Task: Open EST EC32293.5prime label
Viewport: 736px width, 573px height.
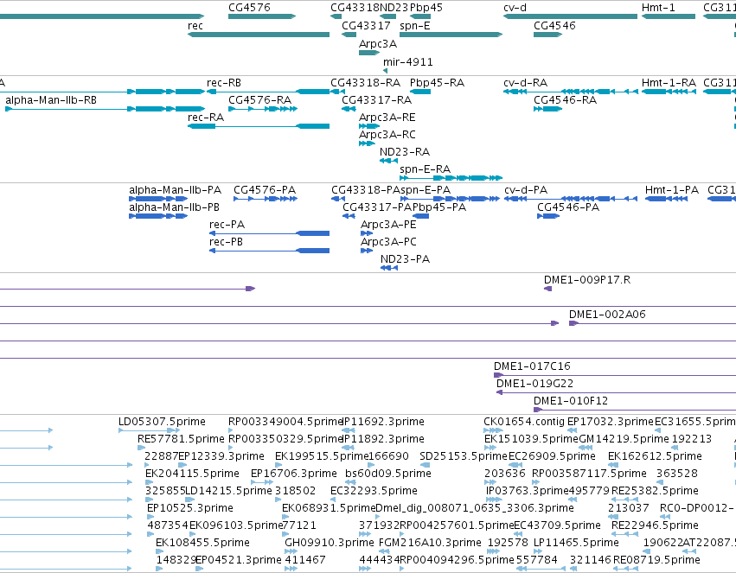Action: pyautogui.click(x=374, y=491)
